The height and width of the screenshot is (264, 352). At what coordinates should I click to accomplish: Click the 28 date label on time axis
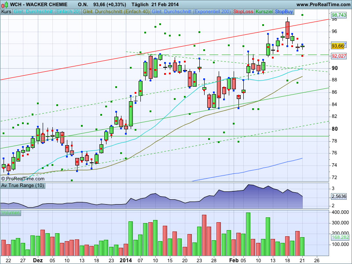click(214, 260)
